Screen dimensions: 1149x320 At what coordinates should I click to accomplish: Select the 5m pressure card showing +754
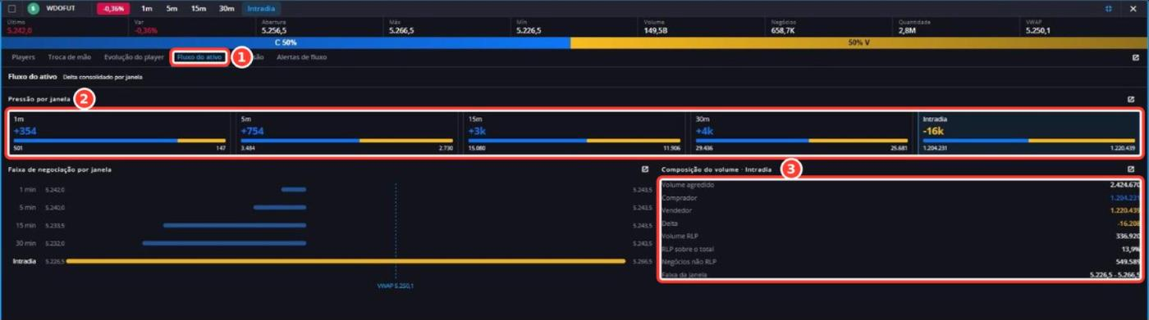click(x=346, y=133)
